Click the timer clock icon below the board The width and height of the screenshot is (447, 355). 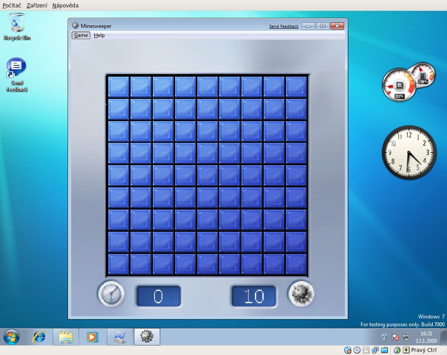pyautogui.click(x=111, y=294)
